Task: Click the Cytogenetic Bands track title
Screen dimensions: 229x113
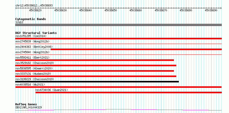Action: tap(31, 19)
